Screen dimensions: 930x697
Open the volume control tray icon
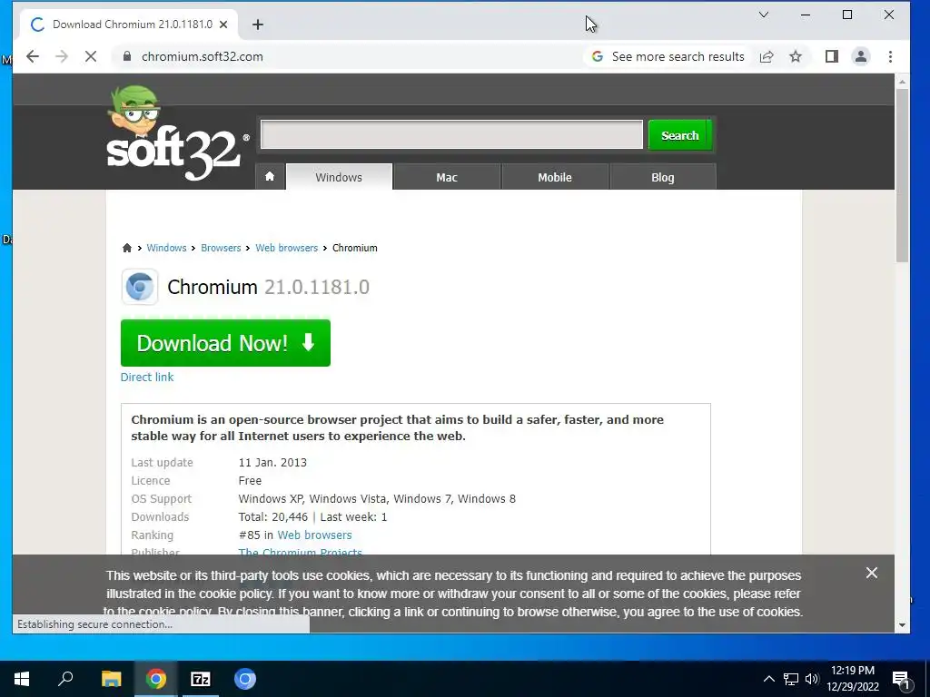tap(812, 679)
